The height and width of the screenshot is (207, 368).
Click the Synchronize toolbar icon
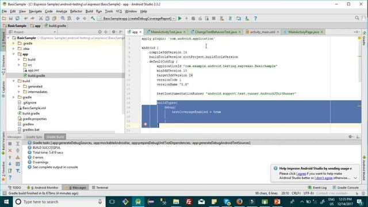point(17,18)
